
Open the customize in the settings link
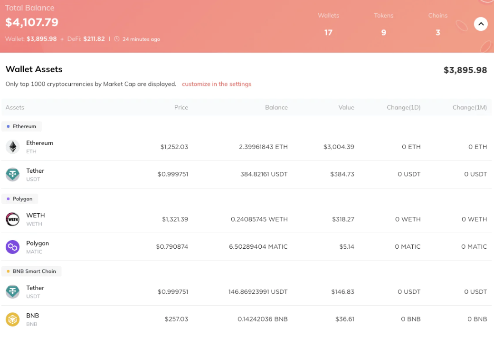(x=217, y=84)
